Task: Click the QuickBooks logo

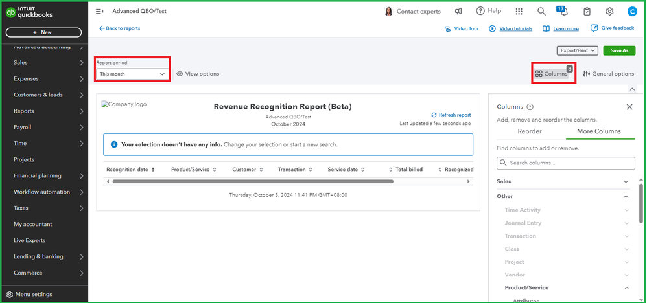Action: (x=29, y=12)
